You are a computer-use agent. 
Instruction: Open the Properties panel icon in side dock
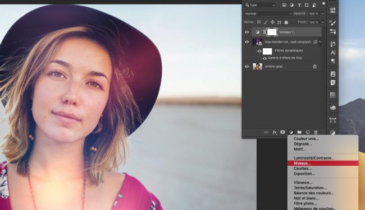coord(332,10)
